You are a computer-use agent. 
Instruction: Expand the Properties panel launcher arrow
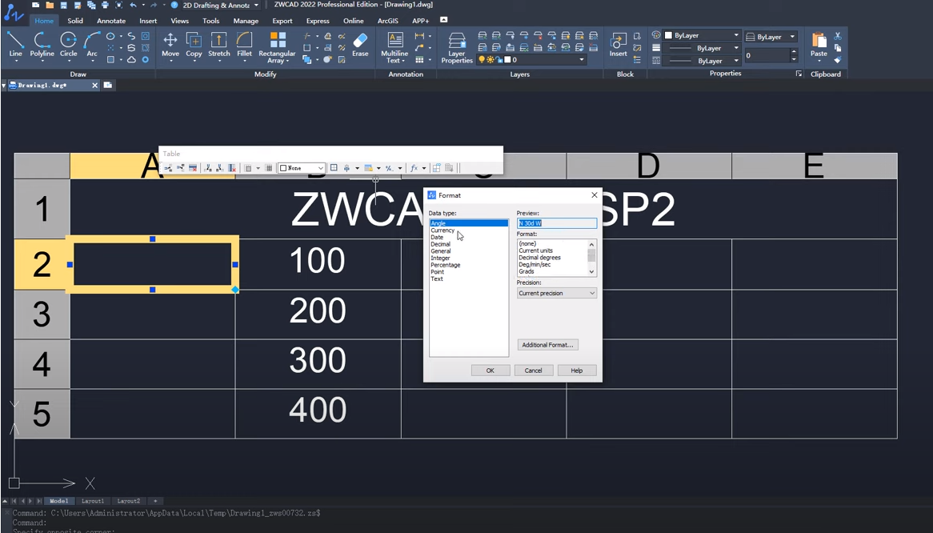click(799, 74)
